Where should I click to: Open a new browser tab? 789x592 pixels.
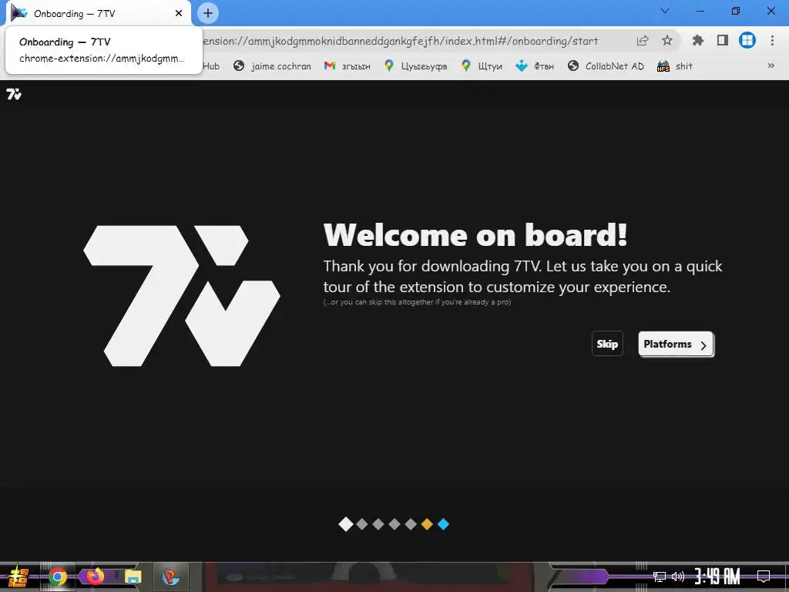(x=208, y=13)
